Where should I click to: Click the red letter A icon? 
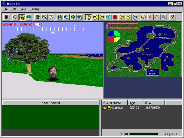coord(150,17)
